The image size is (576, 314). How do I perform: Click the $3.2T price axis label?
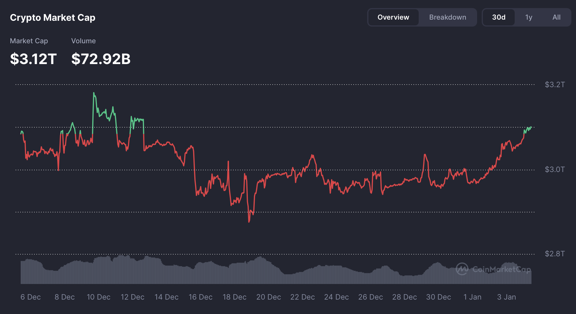pyautogui.click(x=554, y=85)
